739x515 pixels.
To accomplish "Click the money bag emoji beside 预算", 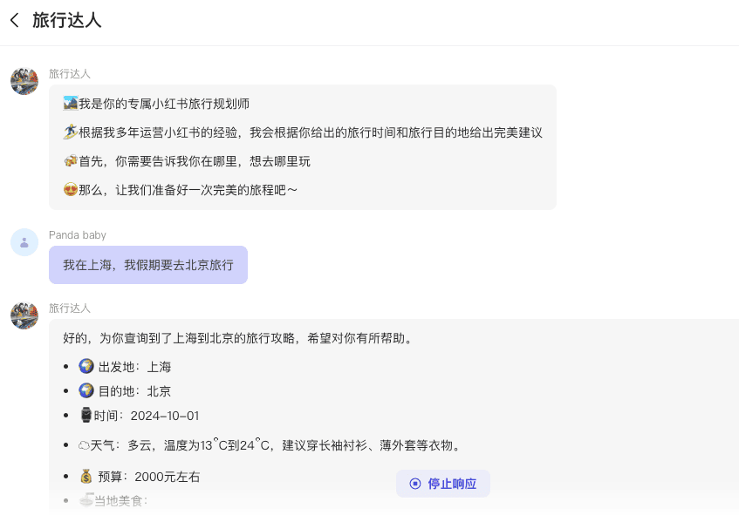I will [86, 477].
